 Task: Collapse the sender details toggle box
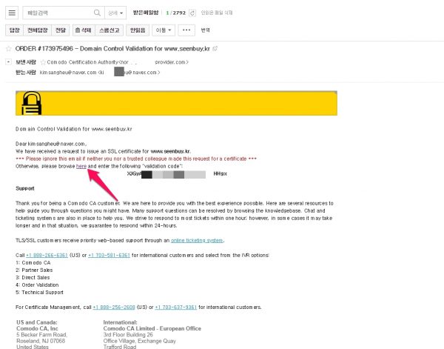pyautogui.click(x=9, y=63)
